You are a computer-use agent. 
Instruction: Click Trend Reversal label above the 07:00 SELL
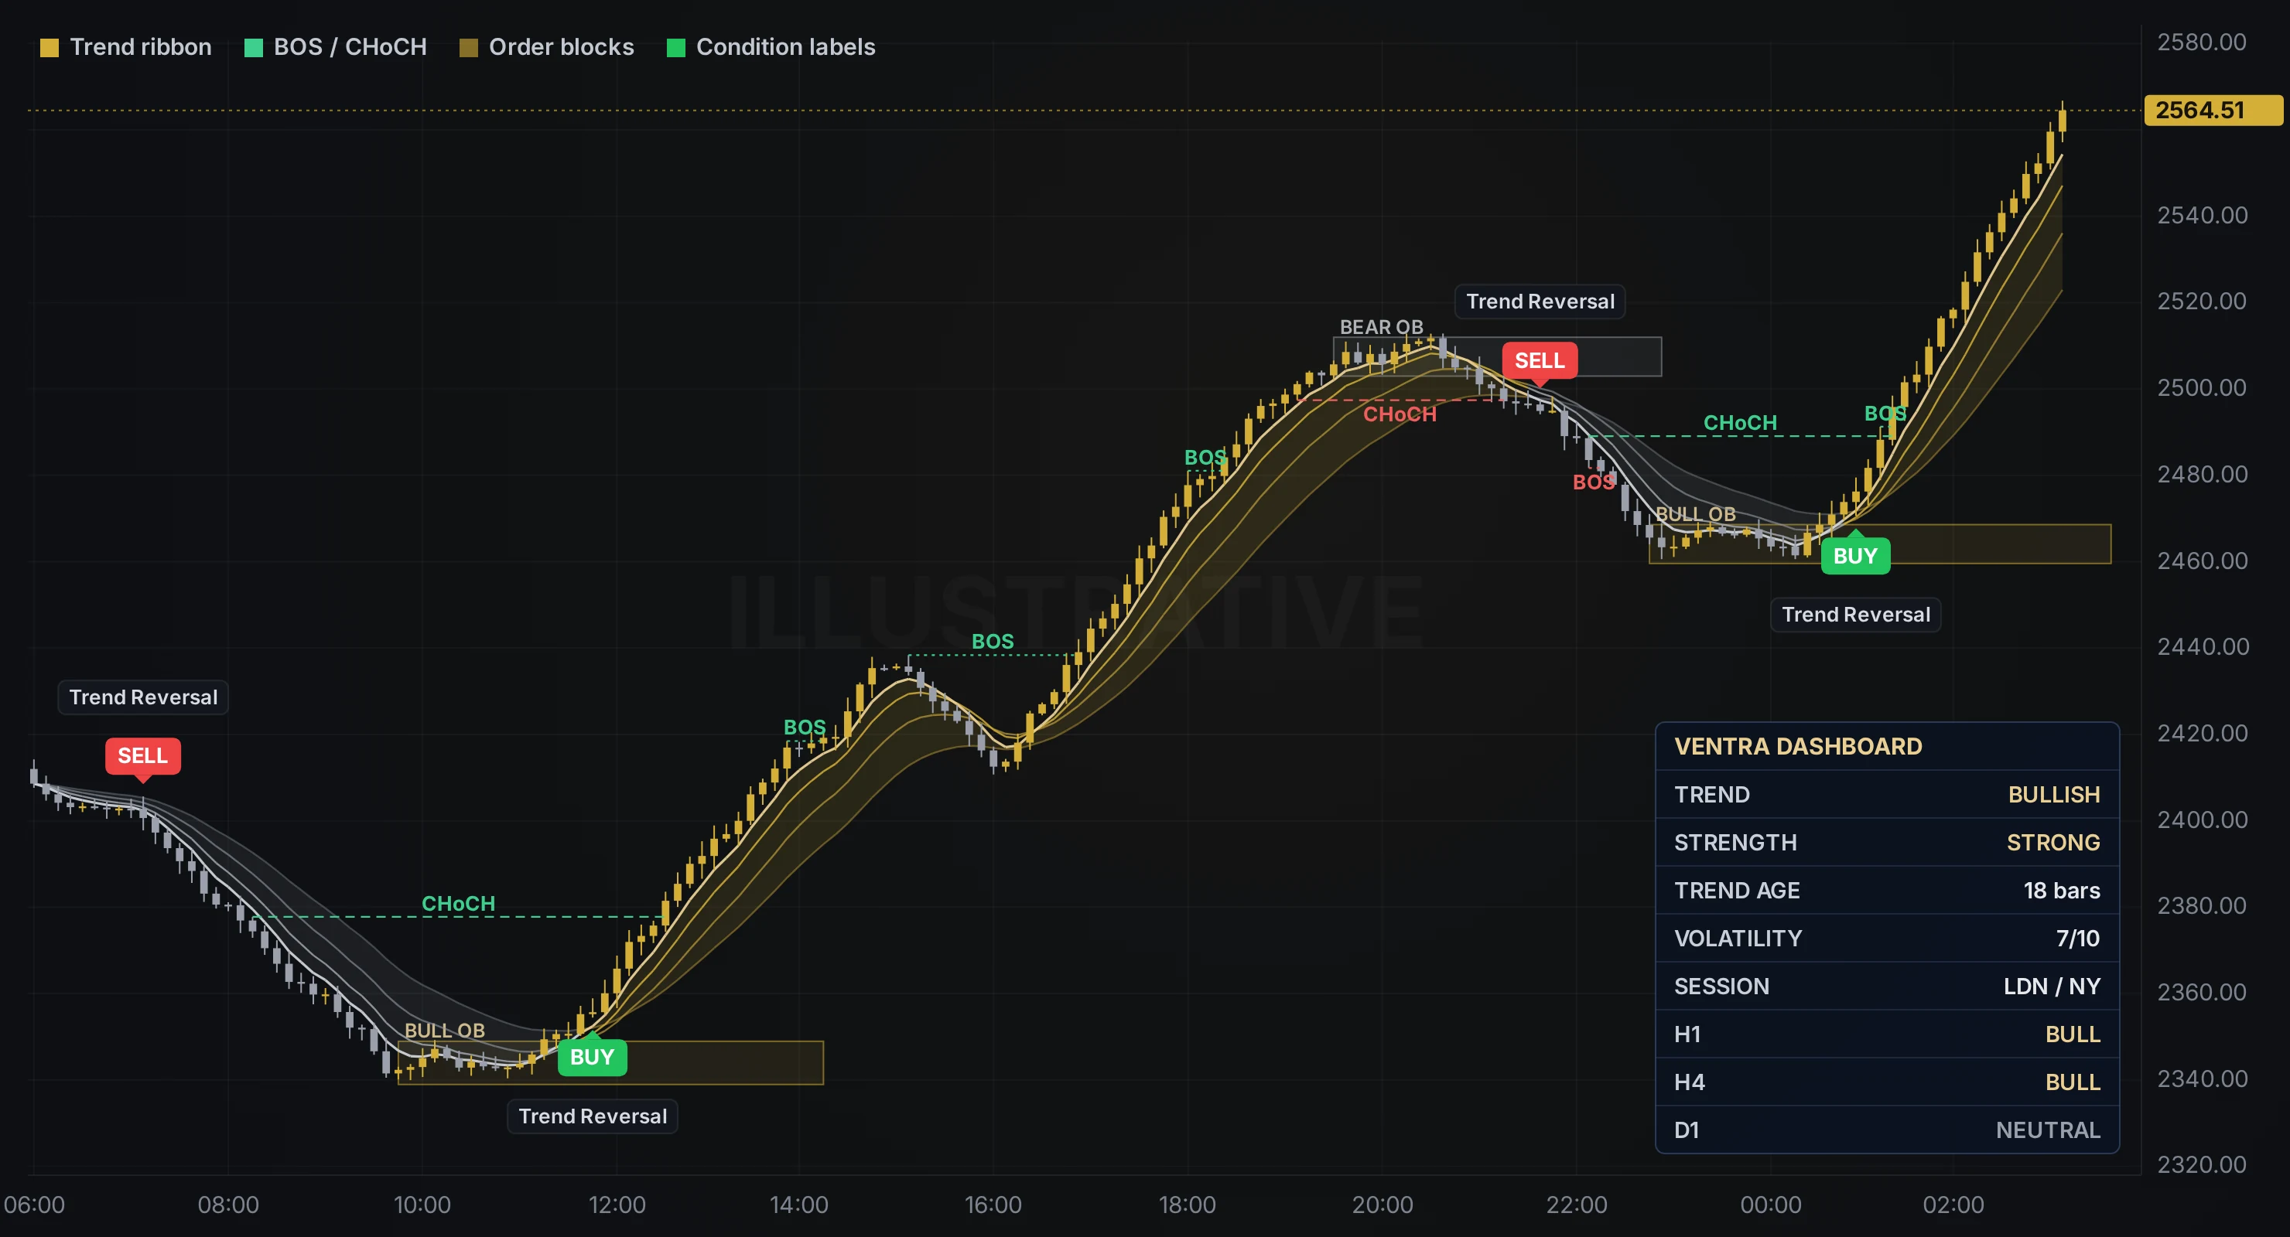(x=143, y=697)
